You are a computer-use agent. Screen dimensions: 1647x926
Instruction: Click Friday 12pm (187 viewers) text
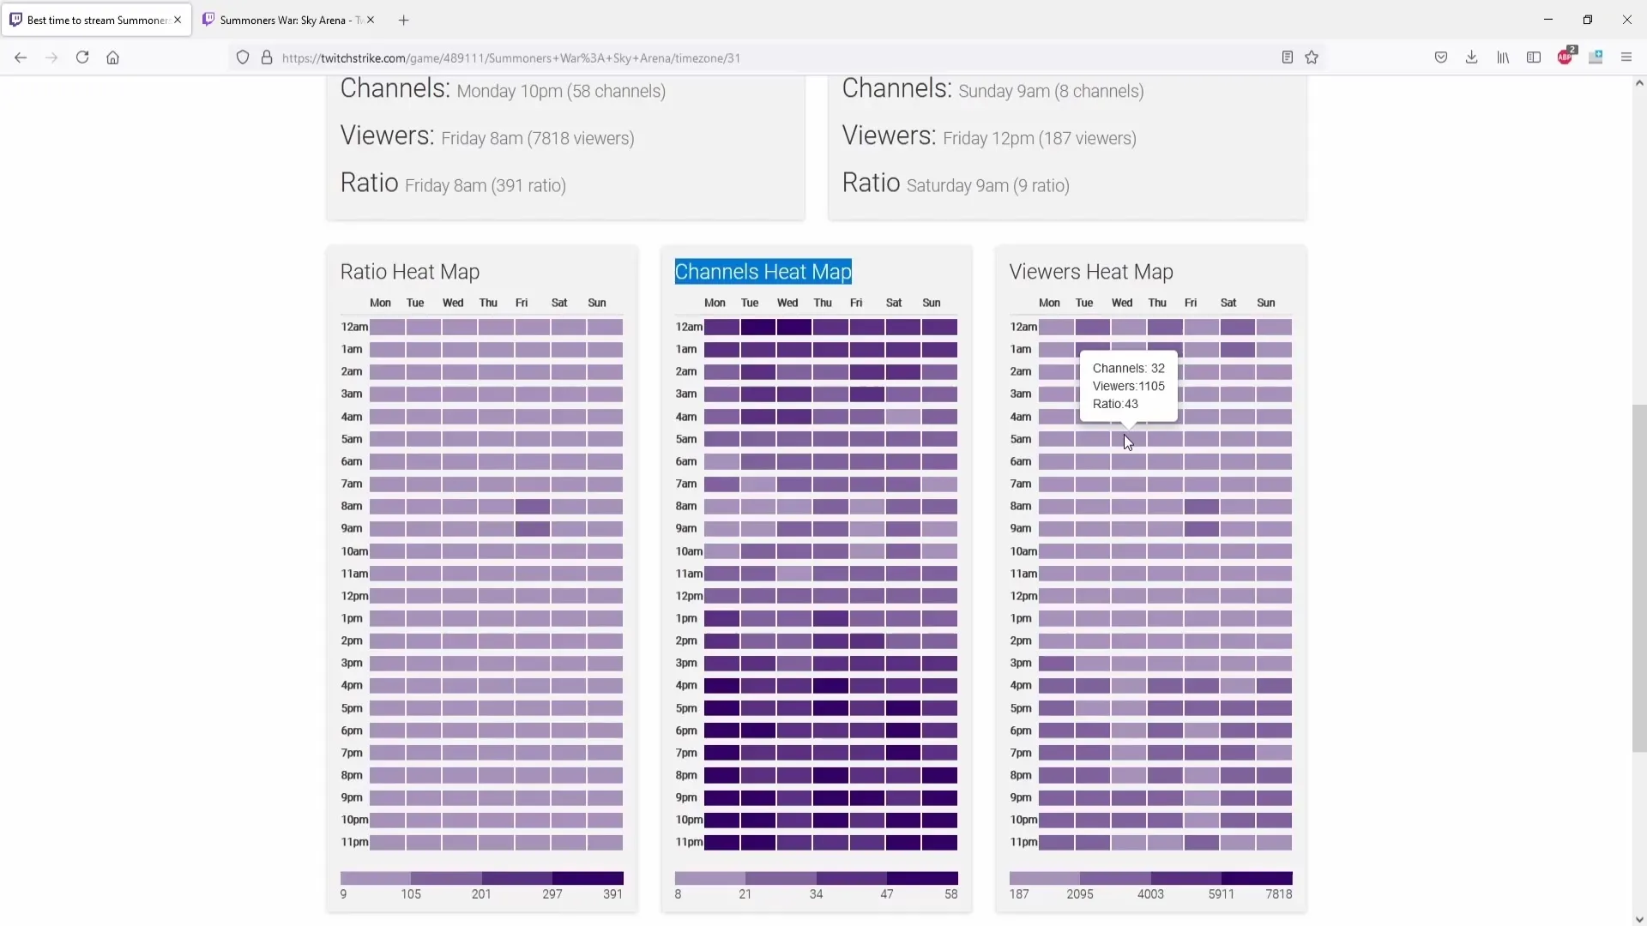point(1040,138)
